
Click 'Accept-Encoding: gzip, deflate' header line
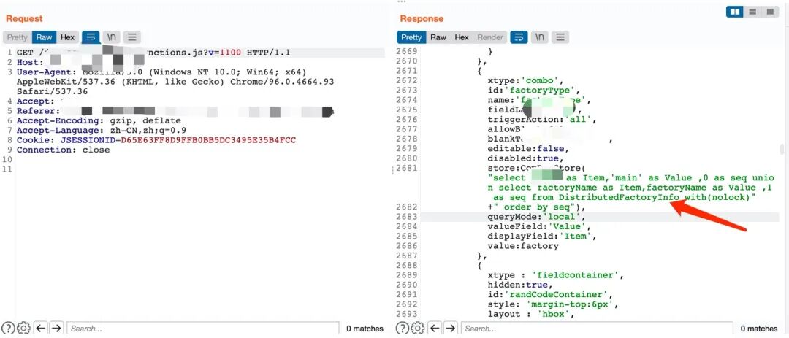tap(99, 120)
